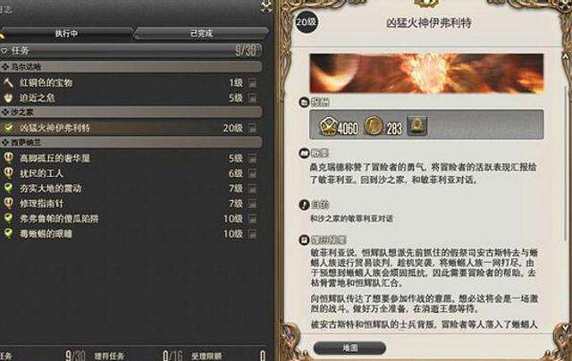Click the 迫近之危 quest flame icon

coord(8,97)
